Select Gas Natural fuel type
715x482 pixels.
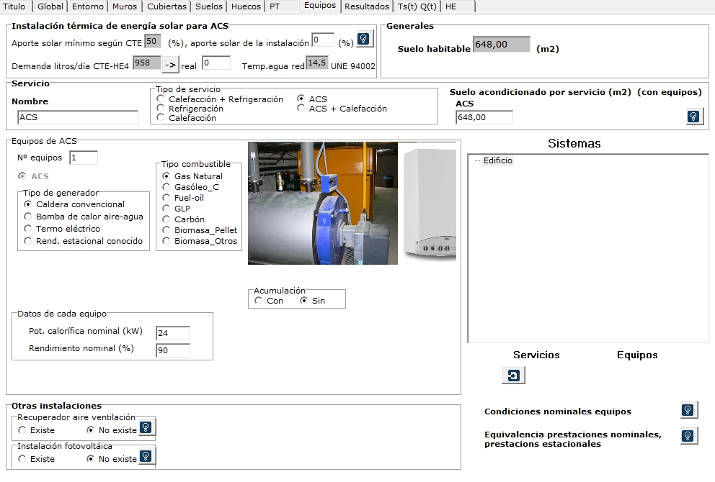coord(192,176)
